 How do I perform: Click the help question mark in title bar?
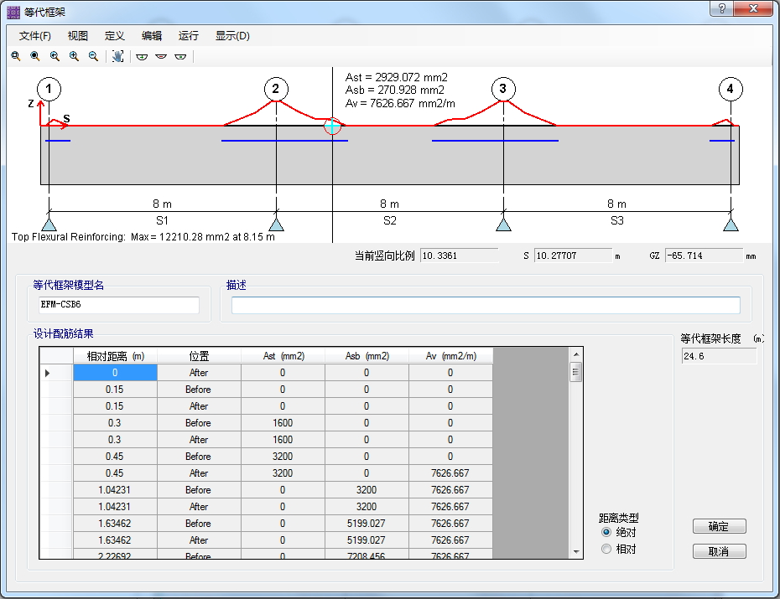coord(722,8)
